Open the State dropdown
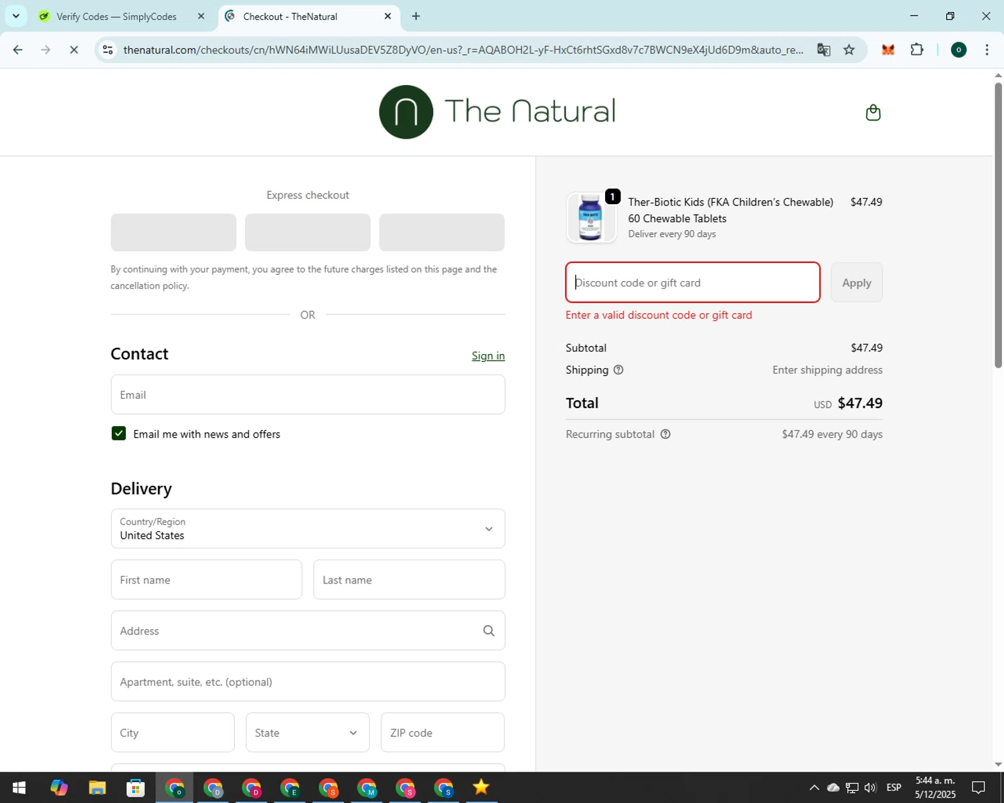Viewport: 1004px width, 803px height. pos(307,732)
